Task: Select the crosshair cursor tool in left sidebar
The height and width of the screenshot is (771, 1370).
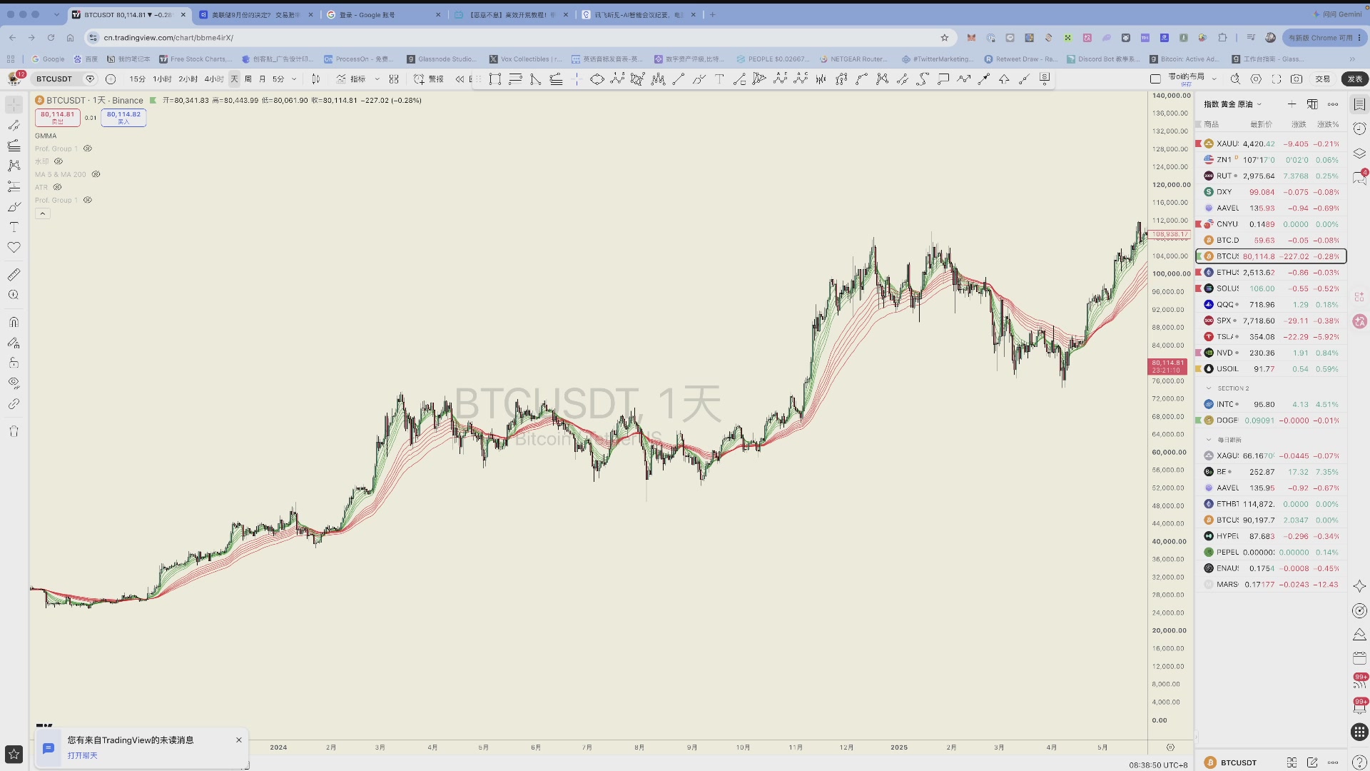Action: tap(14, 105)
